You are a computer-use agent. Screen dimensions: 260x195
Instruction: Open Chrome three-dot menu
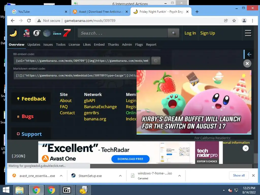click(252, 21)
